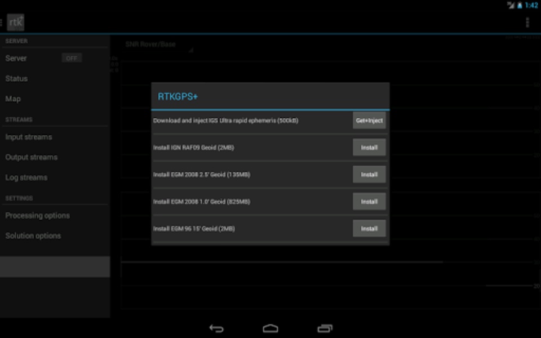Toggle the Server OFF switch
Screen dimensions: 541x338
[x=72, y=58]
